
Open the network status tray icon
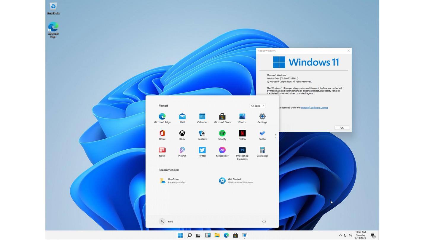point(345,235)
